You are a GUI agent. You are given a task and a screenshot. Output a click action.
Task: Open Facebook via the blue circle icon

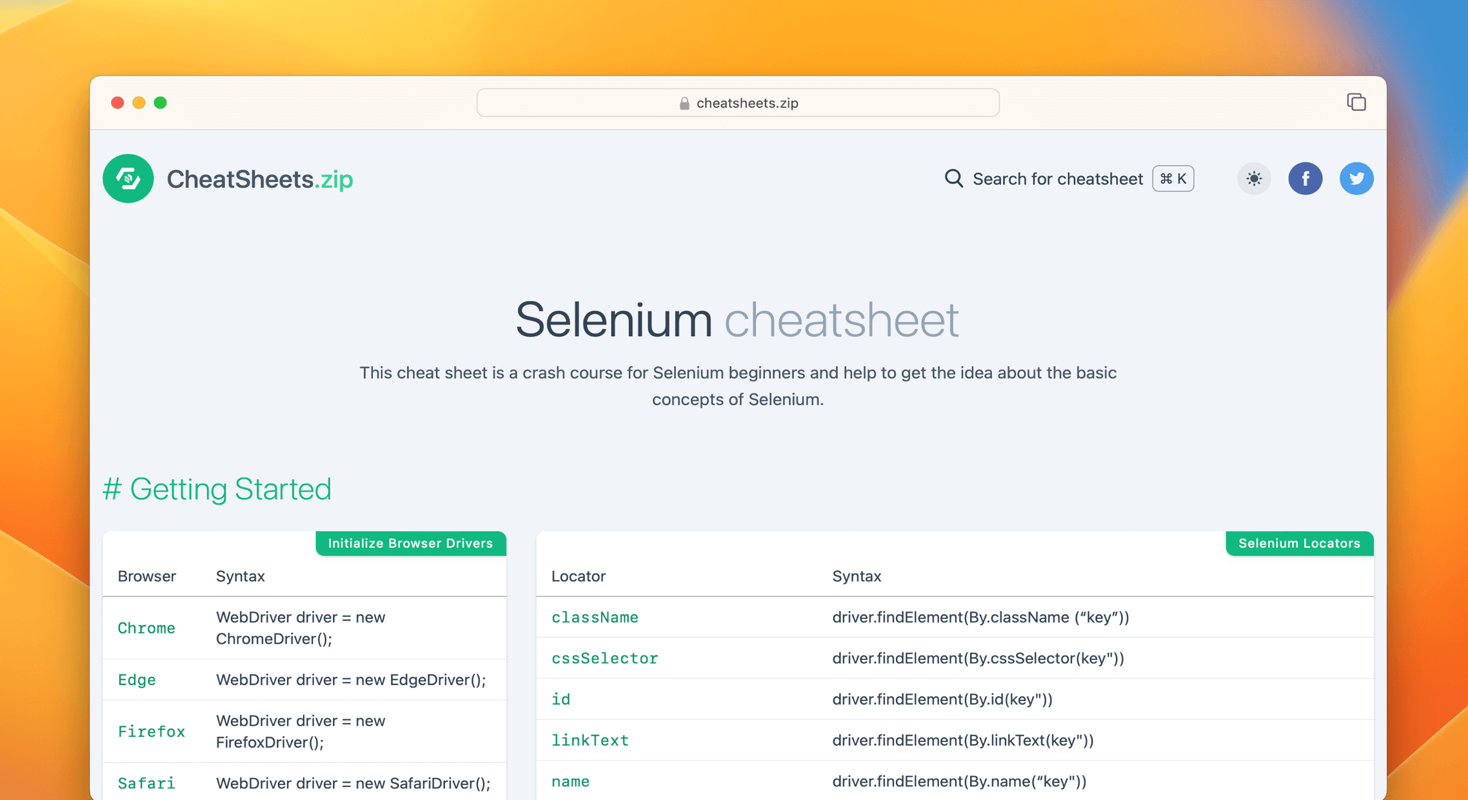pos(1305,179)
